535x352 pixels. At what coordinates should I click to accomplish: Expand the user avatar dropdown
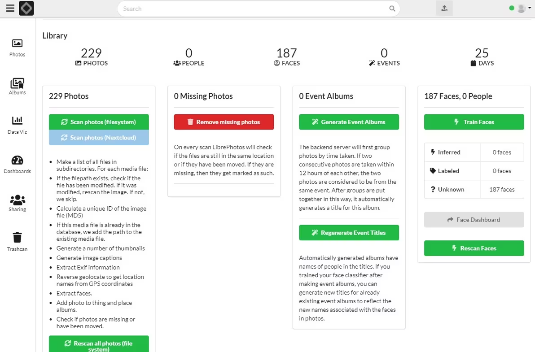[523, 9]
